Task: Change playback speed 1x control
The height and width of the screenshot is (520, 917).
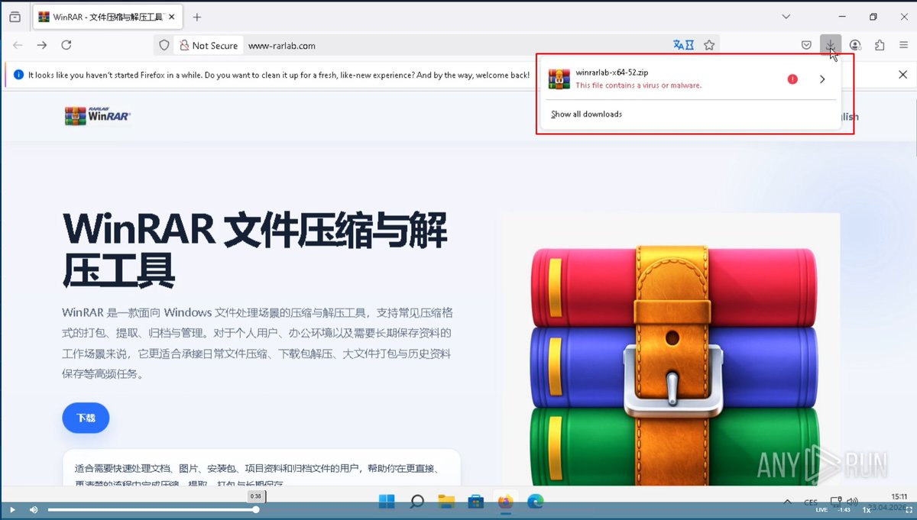Action: point(867,509)
